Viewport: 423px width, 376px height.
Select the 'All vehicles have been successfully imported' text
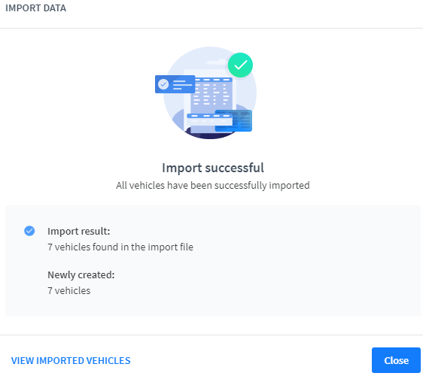pos(213,186)
